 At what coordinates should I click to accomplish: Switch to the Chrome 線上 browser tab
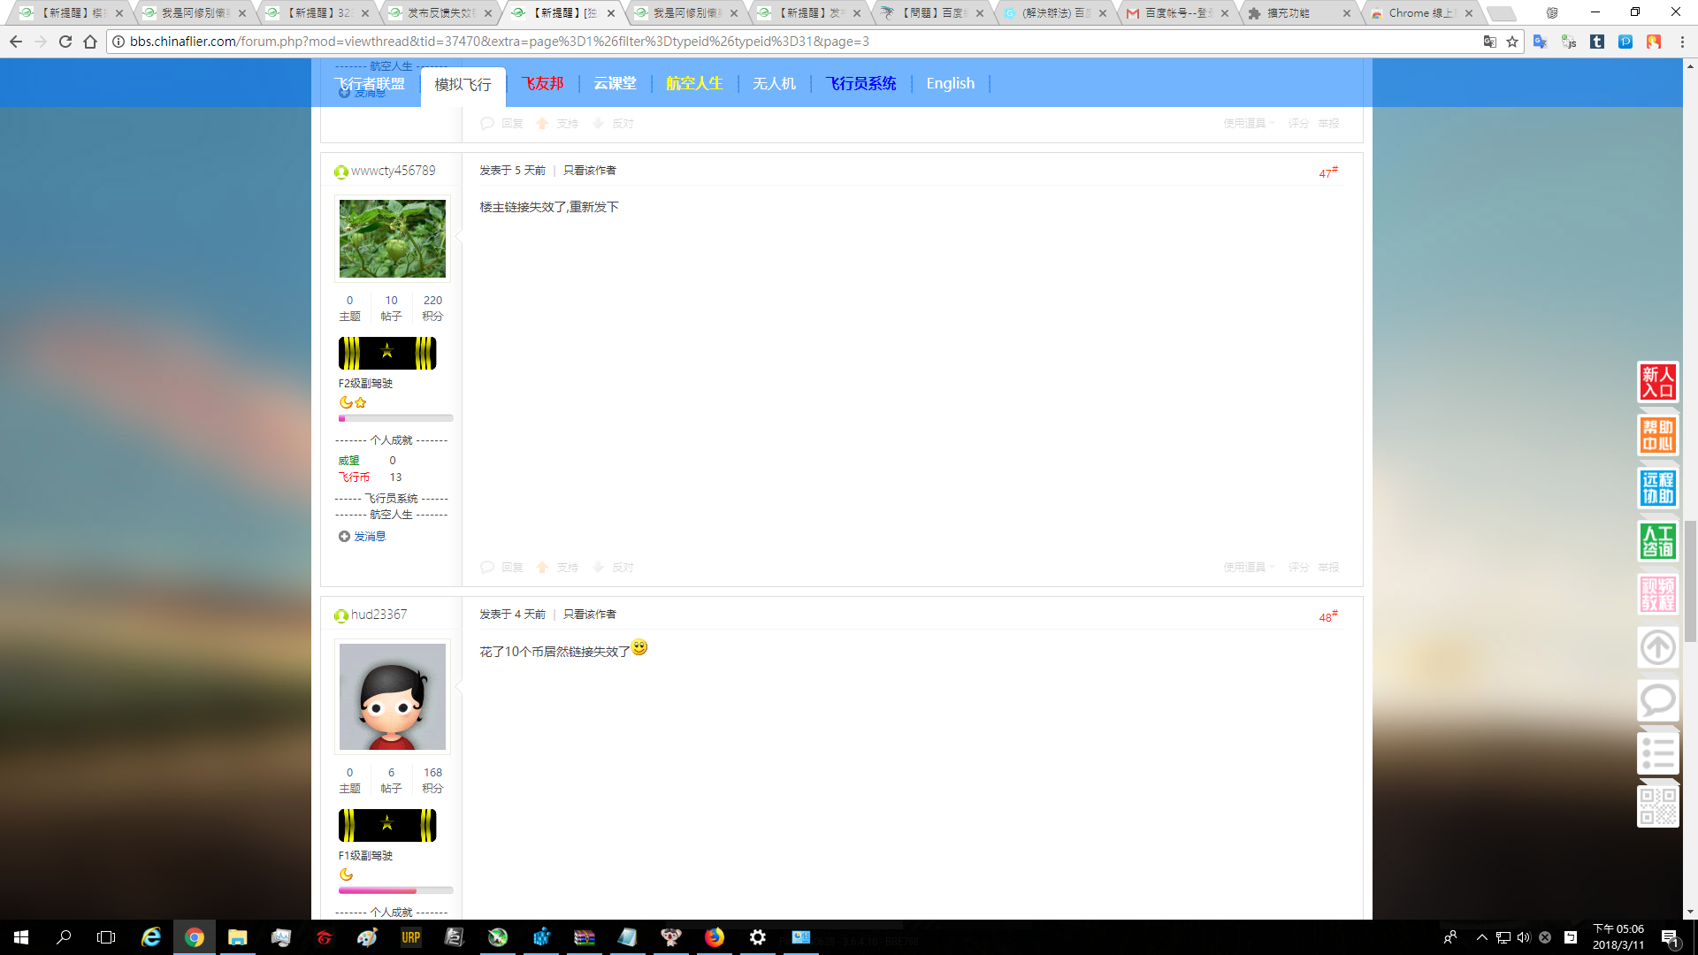click(x=1421, y=13)
